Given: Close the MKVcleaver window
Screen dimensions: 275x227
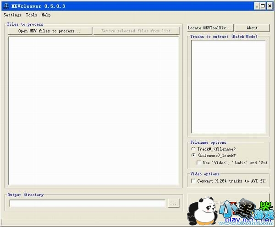Looking at the screenshot, I should click(269, 6).
